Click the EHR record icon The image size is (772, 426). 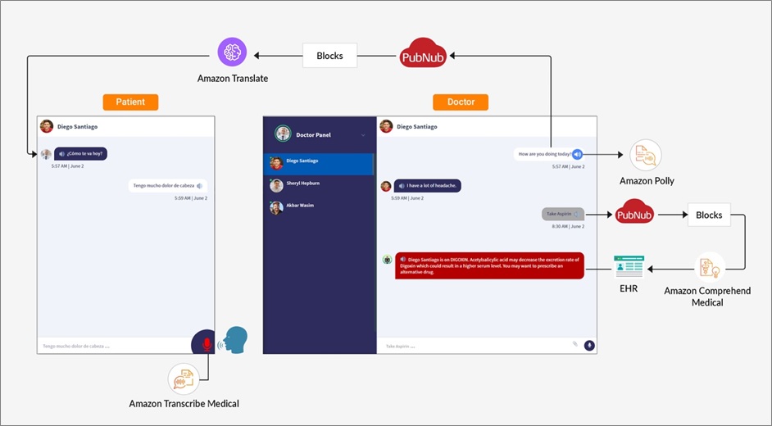[629, 266]
